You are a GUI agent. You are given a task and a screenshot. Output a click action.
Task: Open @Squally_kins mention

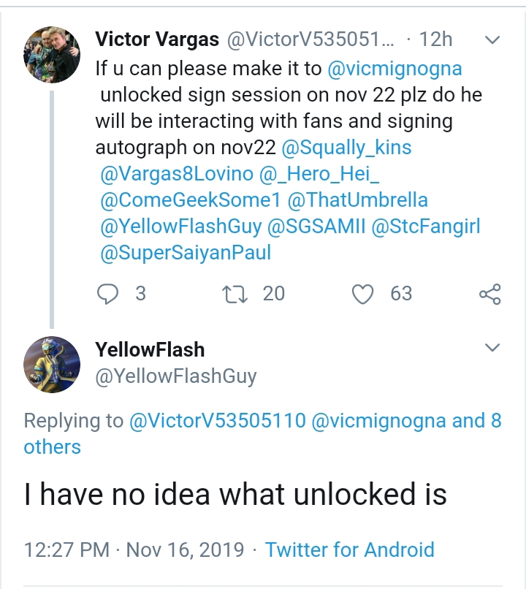pos(346,148)
